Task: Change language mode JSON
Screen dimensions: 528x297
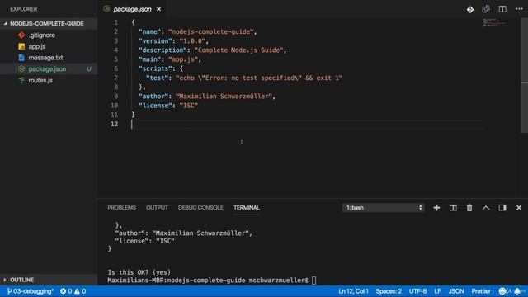Action: point(456,291)
